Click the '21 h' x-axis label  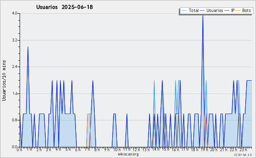coord(223,150)
